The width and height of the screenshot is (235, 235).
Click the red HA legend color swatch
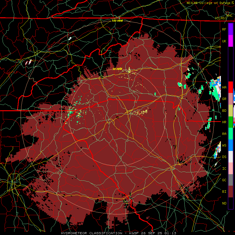click(x=231, y=87)
